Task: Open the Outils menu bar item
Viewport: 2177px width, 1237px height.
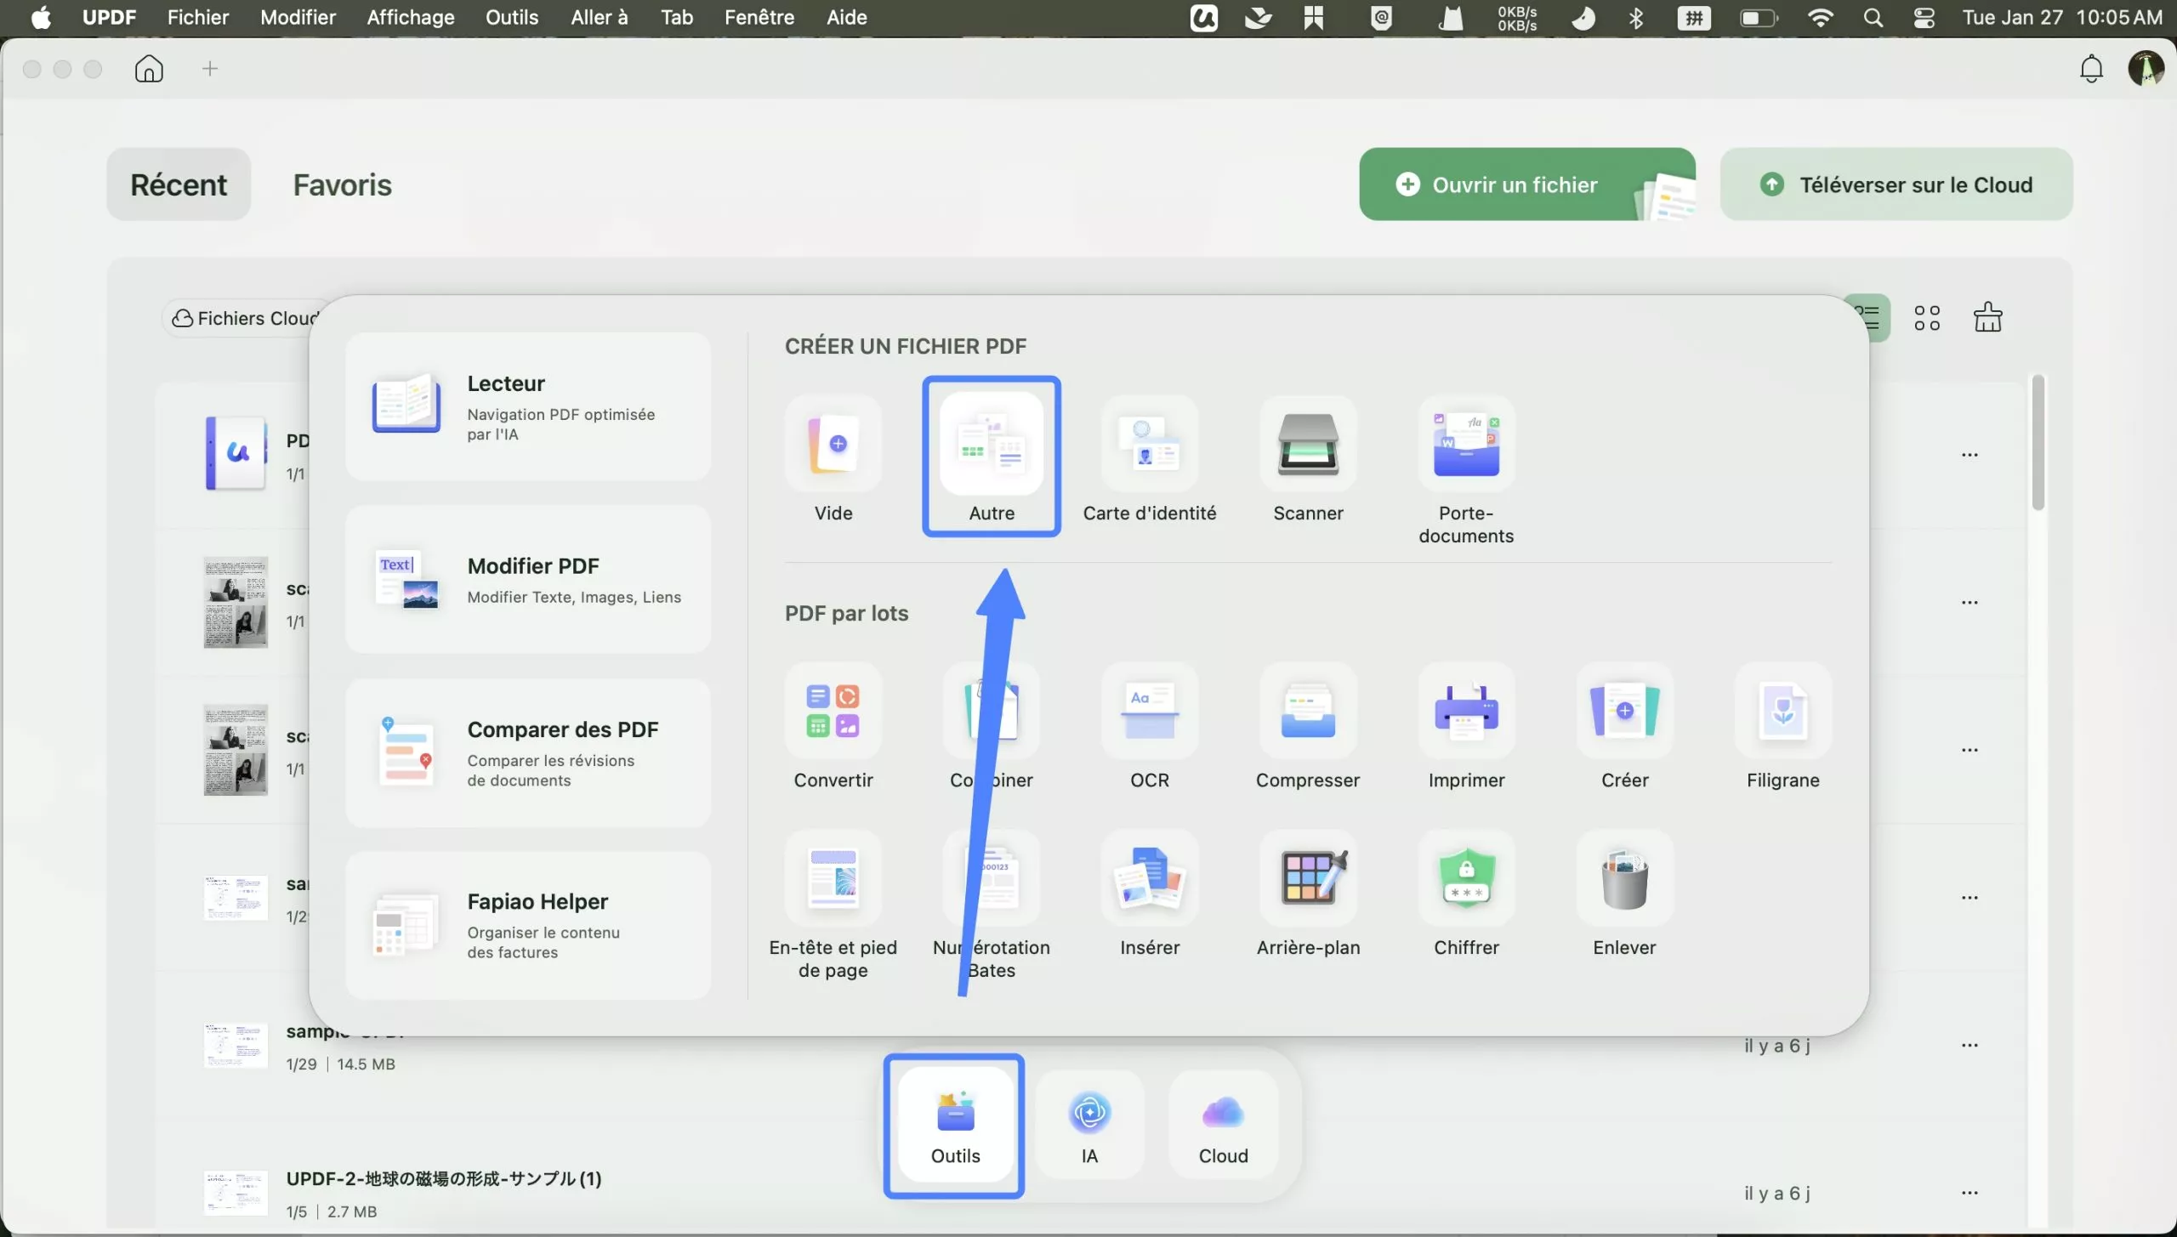Action: pos(511,17)
